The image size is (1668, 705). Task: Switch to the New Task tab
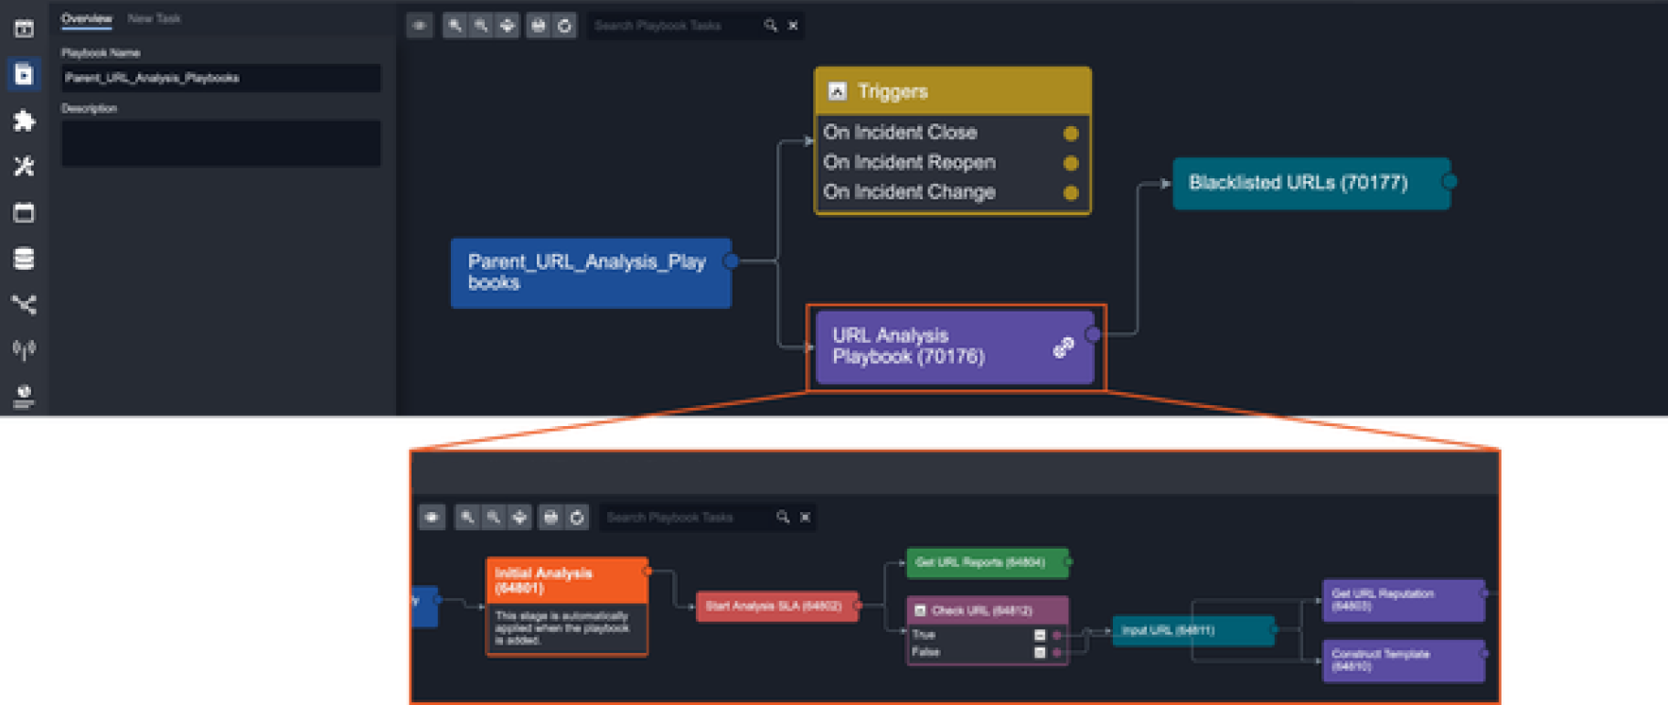coord(154,18)
